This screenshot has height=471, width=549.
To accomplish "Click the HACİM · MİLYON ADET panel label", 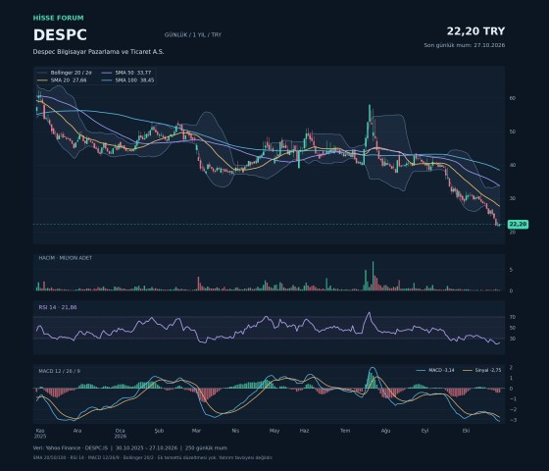I will click(66, 258).
